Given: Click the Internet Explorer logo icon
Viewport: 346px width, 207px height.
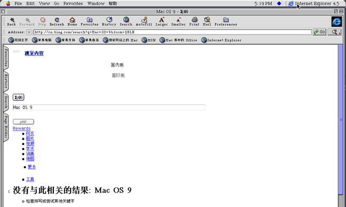Looking at the screenshot, I should click(x=337, y=22).
